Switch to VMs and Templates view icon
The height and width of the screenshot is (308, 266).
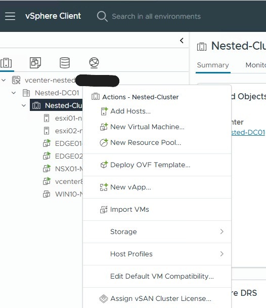35,63
